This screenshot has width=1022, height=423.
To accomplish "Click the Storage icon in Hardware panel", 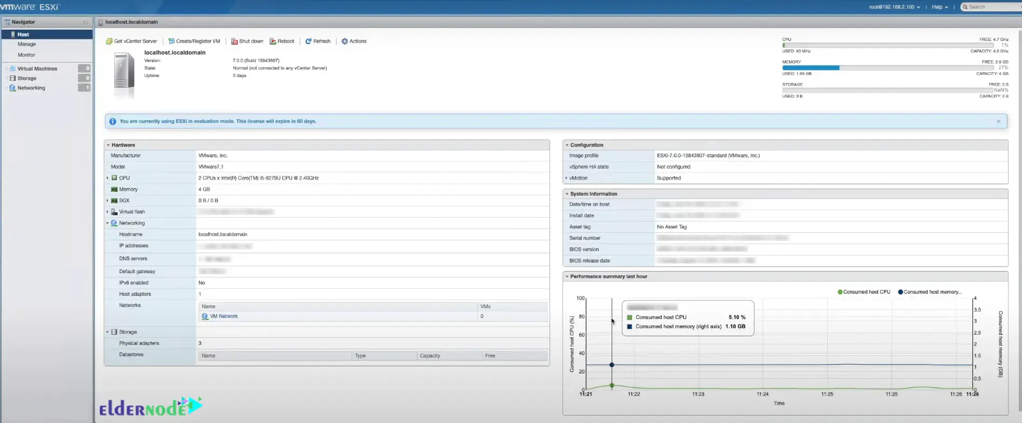I will [114, 332].
